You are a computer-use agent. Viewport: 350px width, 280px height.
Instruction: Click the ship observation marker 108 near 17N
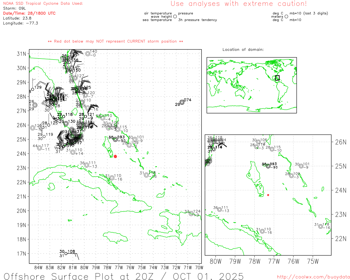coord(66,253)
